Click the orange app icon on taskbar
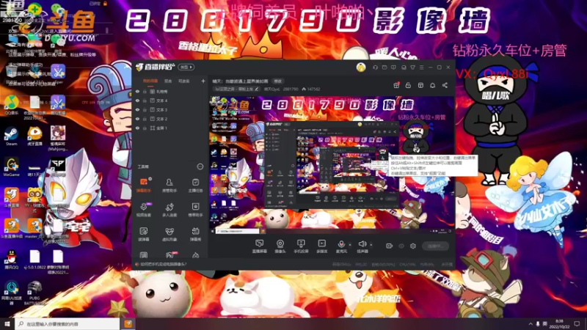 128,323
